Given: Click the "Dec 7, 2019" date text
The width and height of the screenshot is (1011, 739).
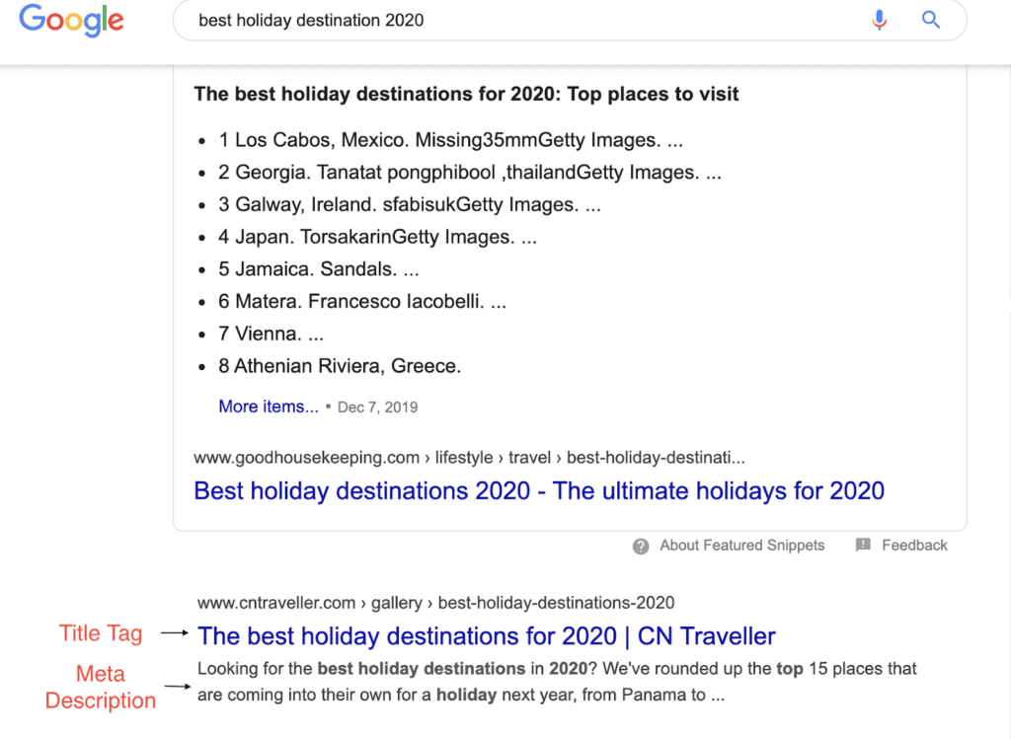Looking at the screenshot, I should [379, 406].
